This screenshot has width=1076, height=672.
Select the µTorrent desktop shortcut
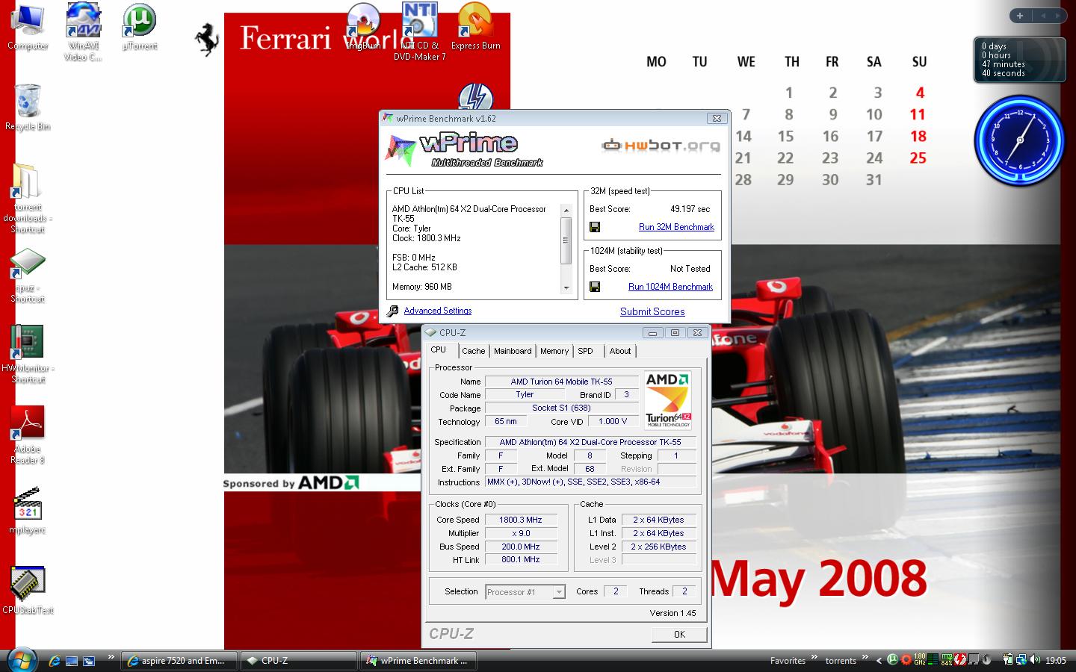pos(140,27)
